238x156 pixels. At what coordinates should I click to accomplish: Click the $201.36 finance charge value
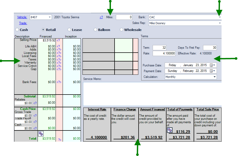coord(128,137)
